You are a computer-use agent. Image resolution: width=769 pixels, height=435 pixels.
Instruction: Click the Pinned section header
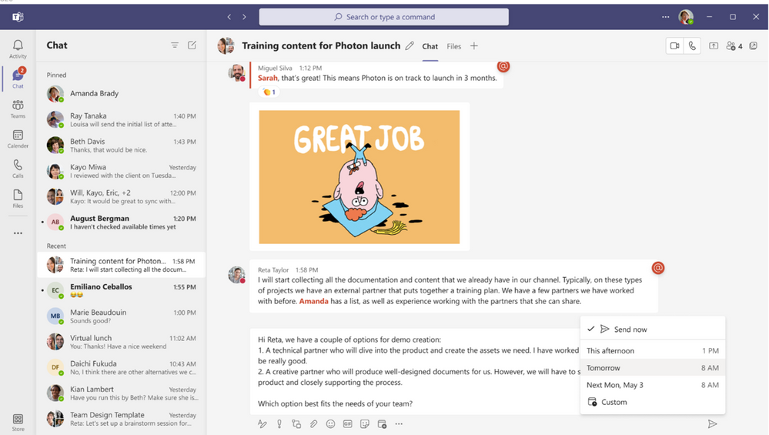[56, 75]
